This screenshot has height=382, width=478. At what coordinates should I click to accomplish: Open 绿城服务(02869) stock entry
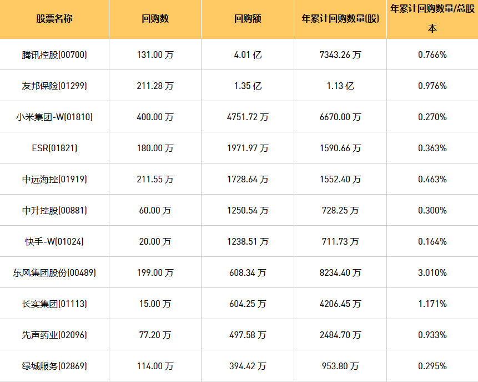(x=54, y=366)
